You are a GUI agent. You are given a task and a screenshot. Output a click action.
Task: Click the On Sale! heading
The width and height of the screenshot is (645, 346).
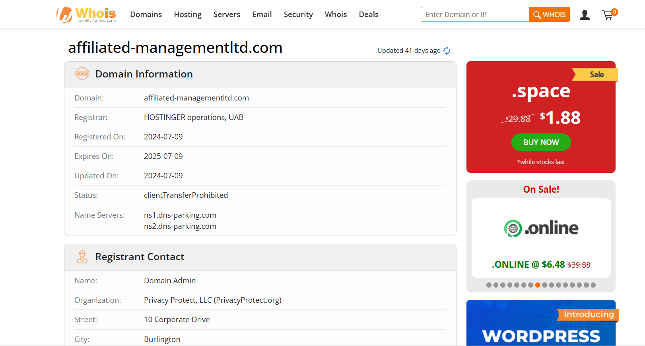click(541, 189)
